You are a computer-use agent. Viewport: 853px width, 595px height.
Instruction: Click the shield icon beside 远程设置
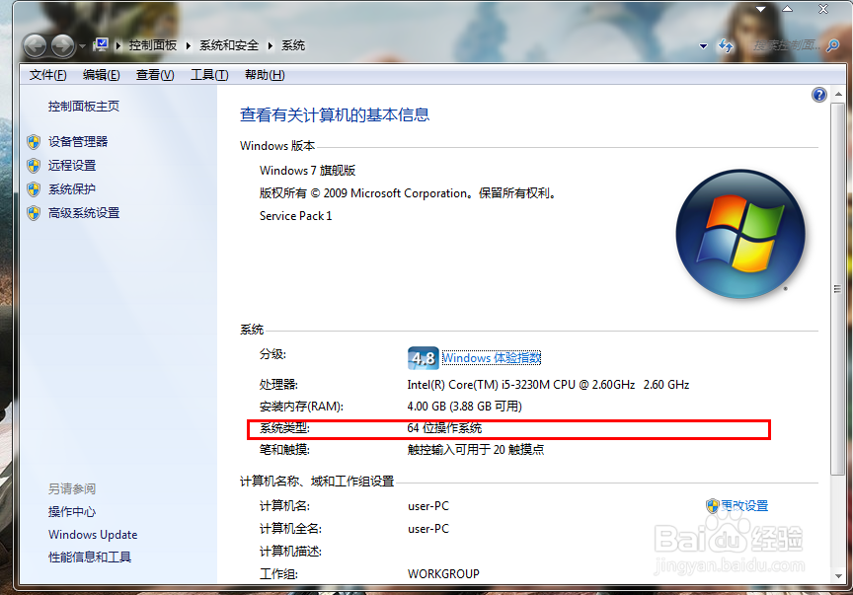click(x=34, y=166)
